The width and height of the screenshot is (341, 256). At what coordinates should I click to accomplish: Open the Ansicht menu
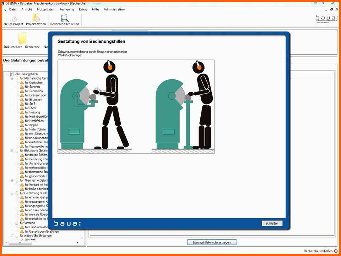pos(27,9)
